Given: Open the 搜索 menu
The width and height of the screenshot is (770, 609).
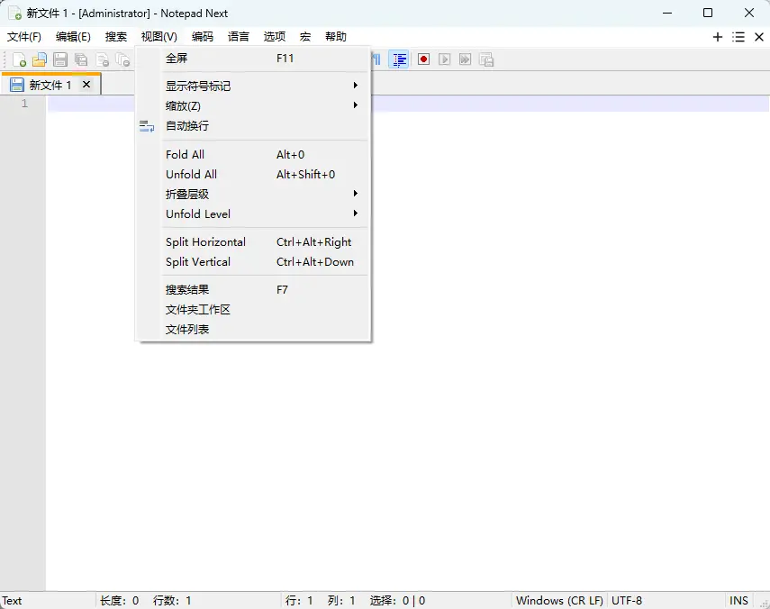Looking at the screenshot, I should coord(116,37).
